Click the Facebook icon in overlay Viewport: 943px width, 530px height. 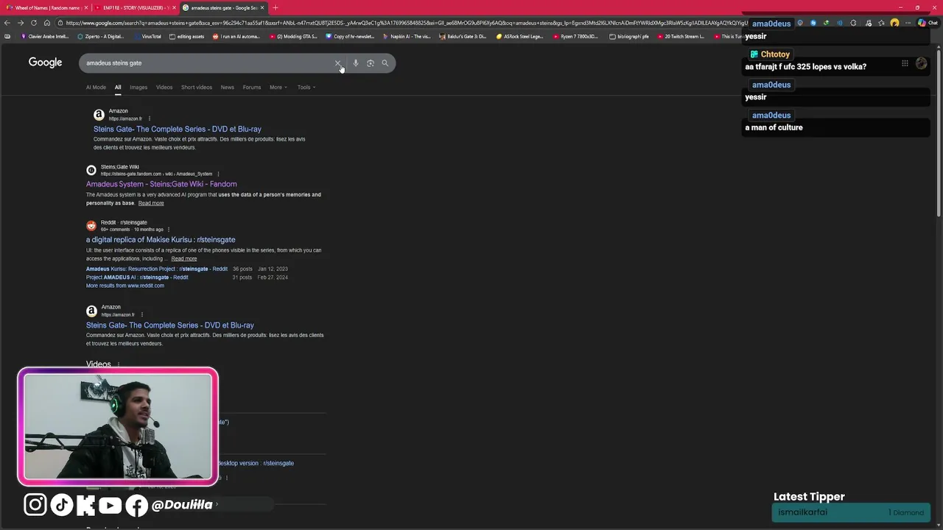tap(136, 505)
